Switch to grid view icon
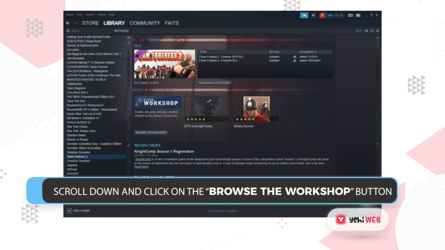Viewport: 445px width, 250px height. pyautogui.click(x=378, y=31)
